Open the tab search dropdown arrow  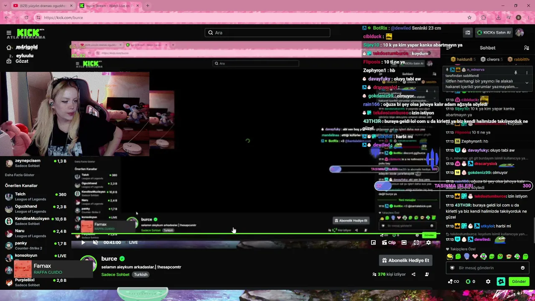point(5,6)
